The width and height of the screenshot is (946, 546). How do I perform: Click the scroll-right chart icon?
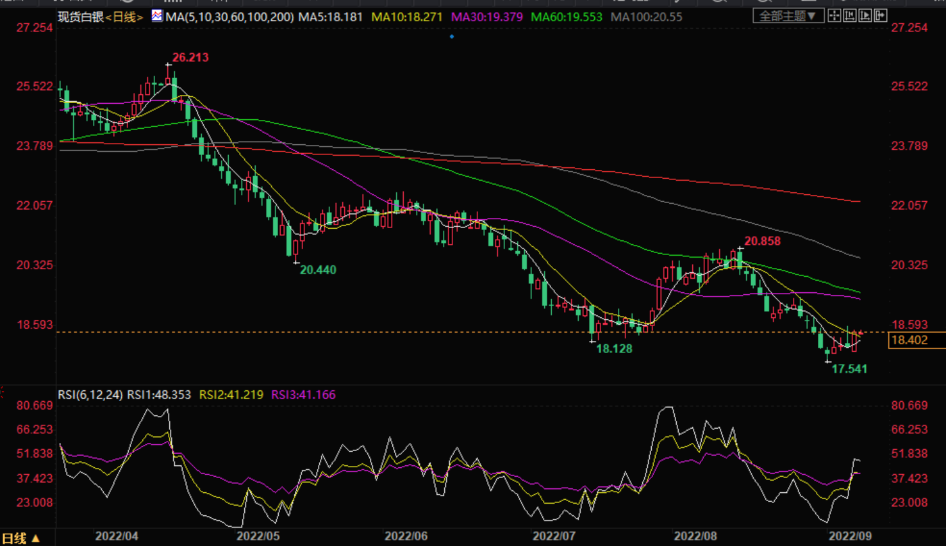point(881,16)
